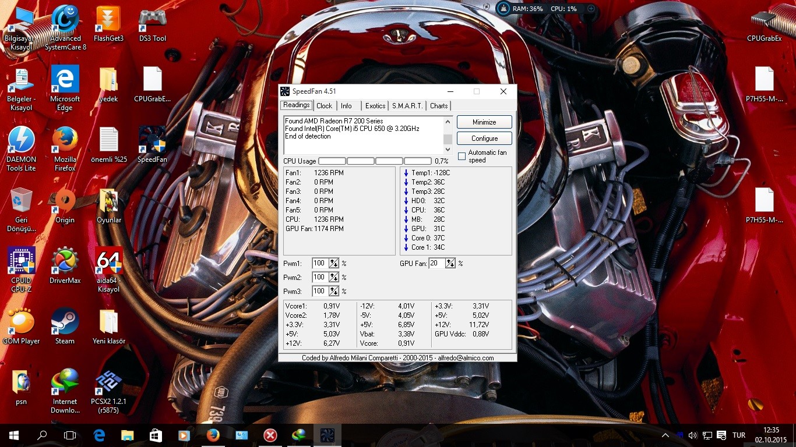Select the CPUID CPU-Z desktop icon
796x447 pixels.
pyautogui.click(x=22, y=270)
